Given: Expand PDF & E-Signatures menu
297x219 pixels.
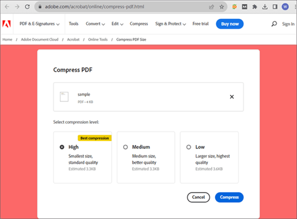Looking at the screenshot, I should (39, 24).
